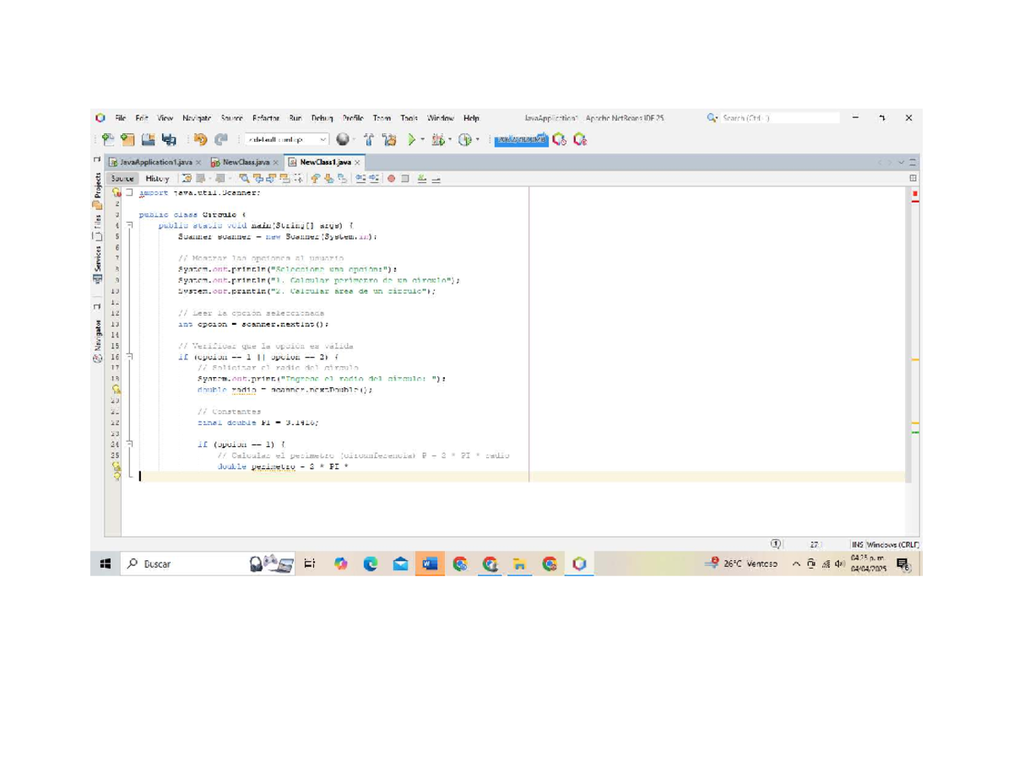Click the Undo arrow icon

(200, 140)
